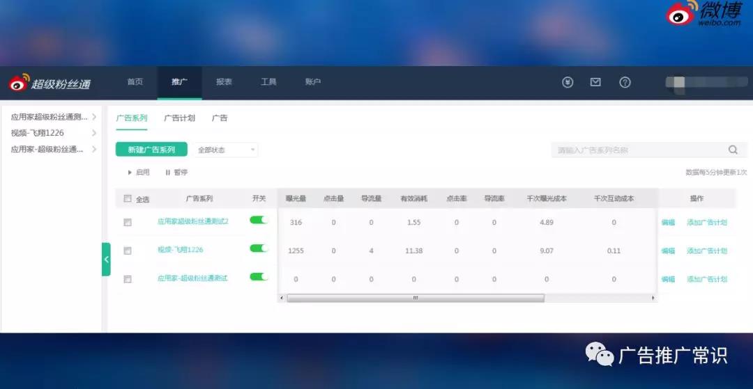
Task: Click the 新建广告系列 button
Action: click(151, 150)
